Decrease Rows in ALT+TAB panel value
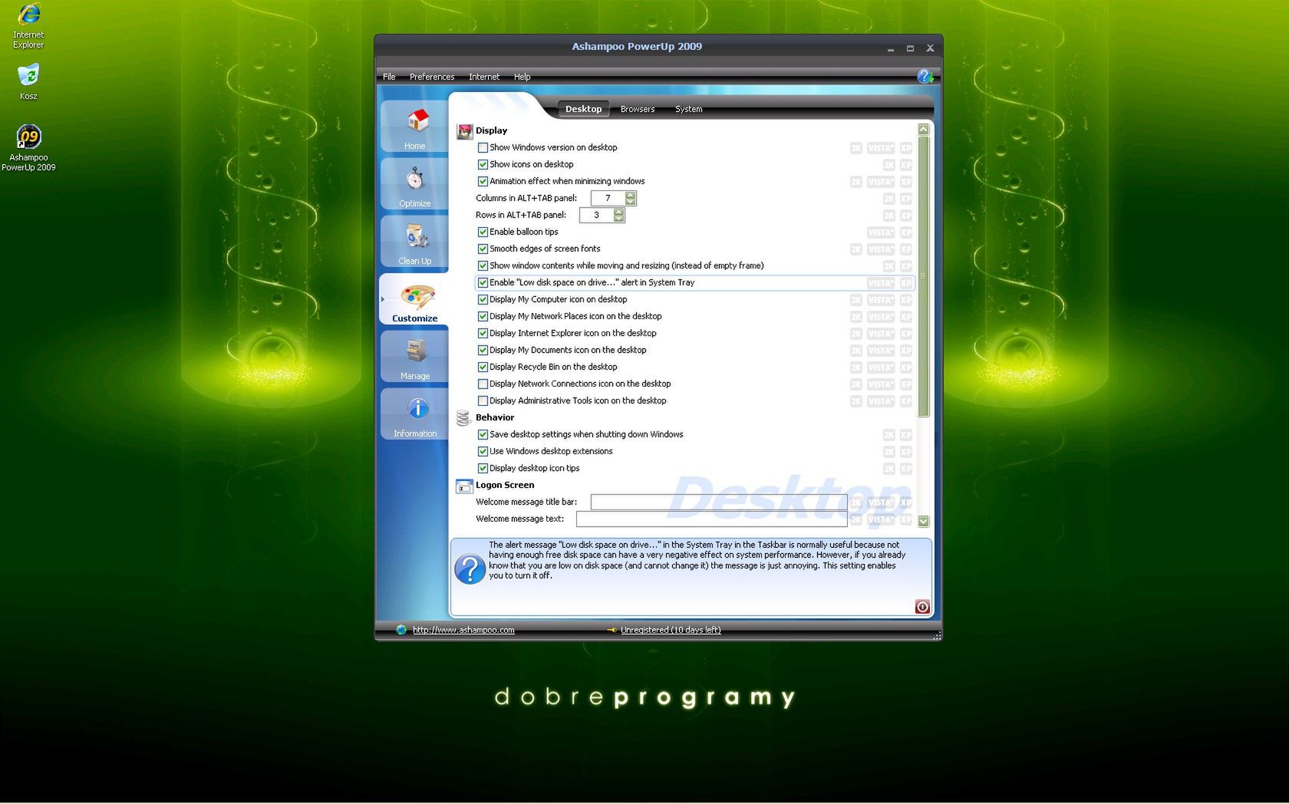Screen dimensions: 1289x804 [x=619, y=219]
